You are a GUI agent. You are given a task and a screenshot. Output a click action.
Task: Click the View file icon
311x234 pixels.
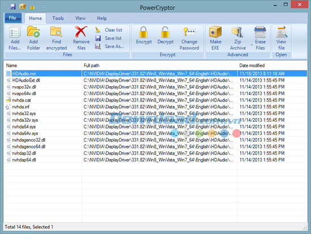pos(282,32)
